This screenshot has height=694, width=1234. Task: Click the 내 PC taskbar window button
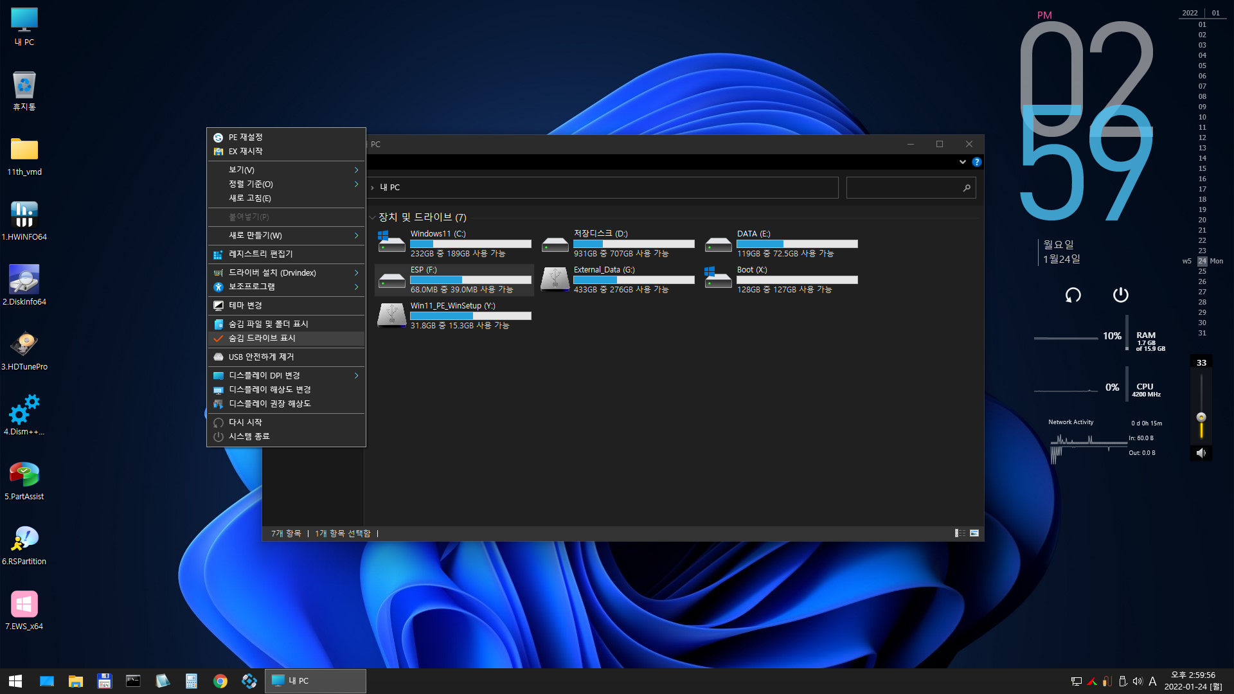tap(316, 681)
